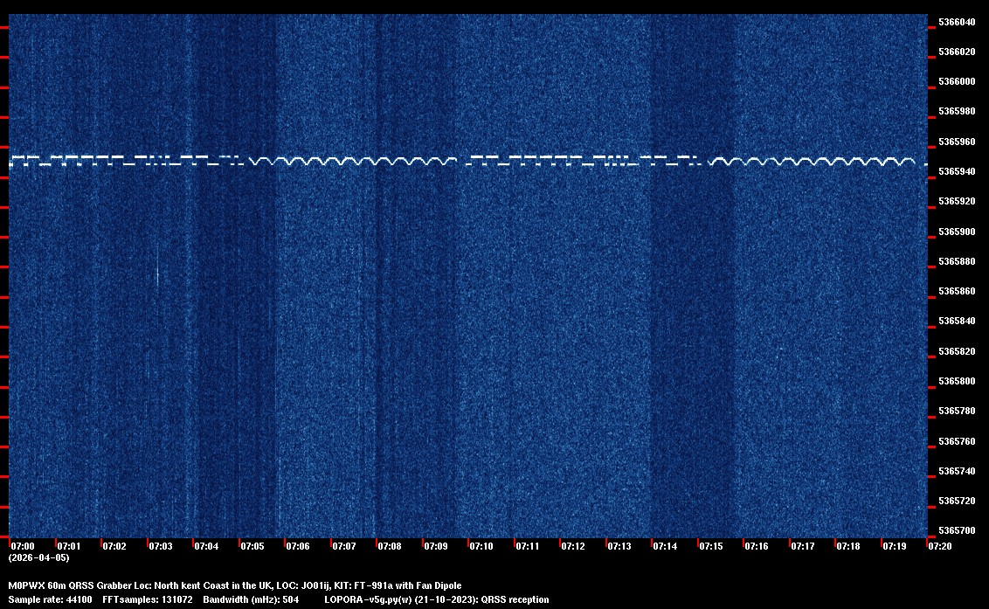
Task: Click the 5365800 frequency label
Action: pyautogui.click(x=956, y=382)
